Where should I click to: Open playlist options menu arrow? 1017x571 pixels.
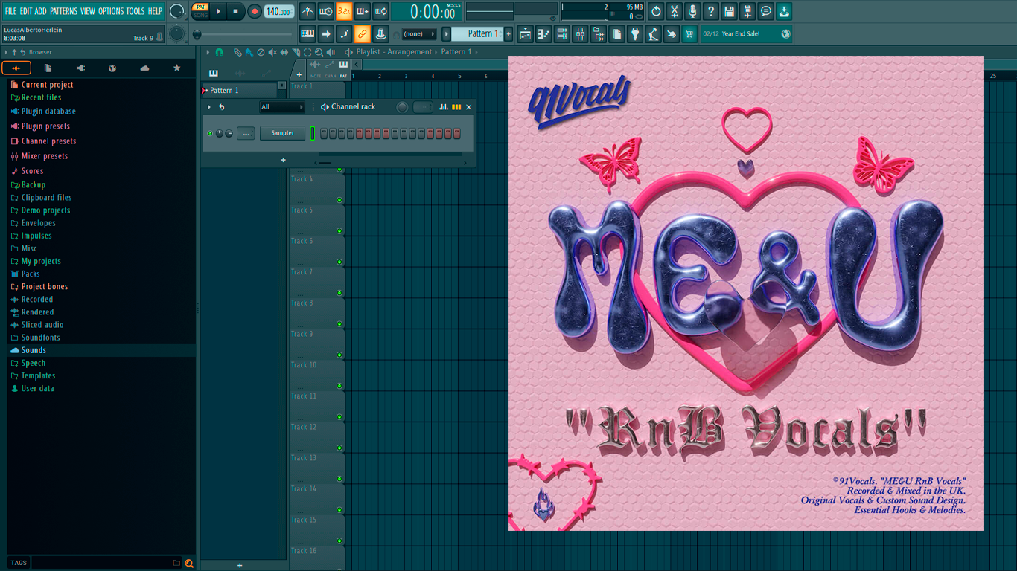coord(208,52)
